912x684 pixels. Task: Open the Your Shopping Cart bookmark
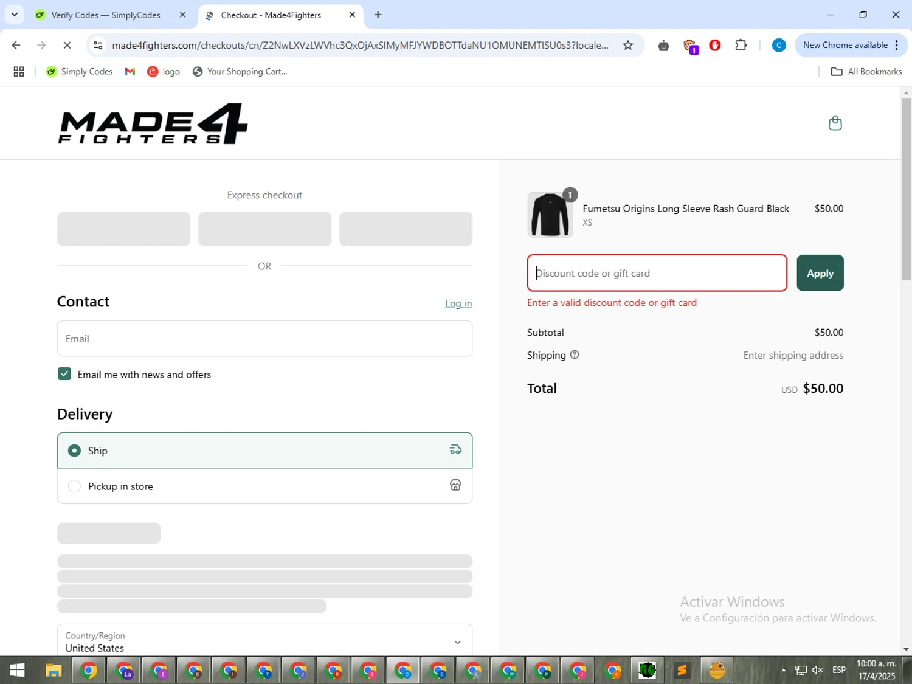240,72
